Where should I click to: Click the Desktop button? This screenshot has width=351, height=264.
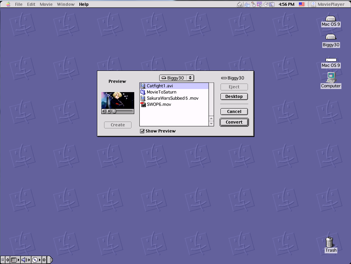coord(234,97)
